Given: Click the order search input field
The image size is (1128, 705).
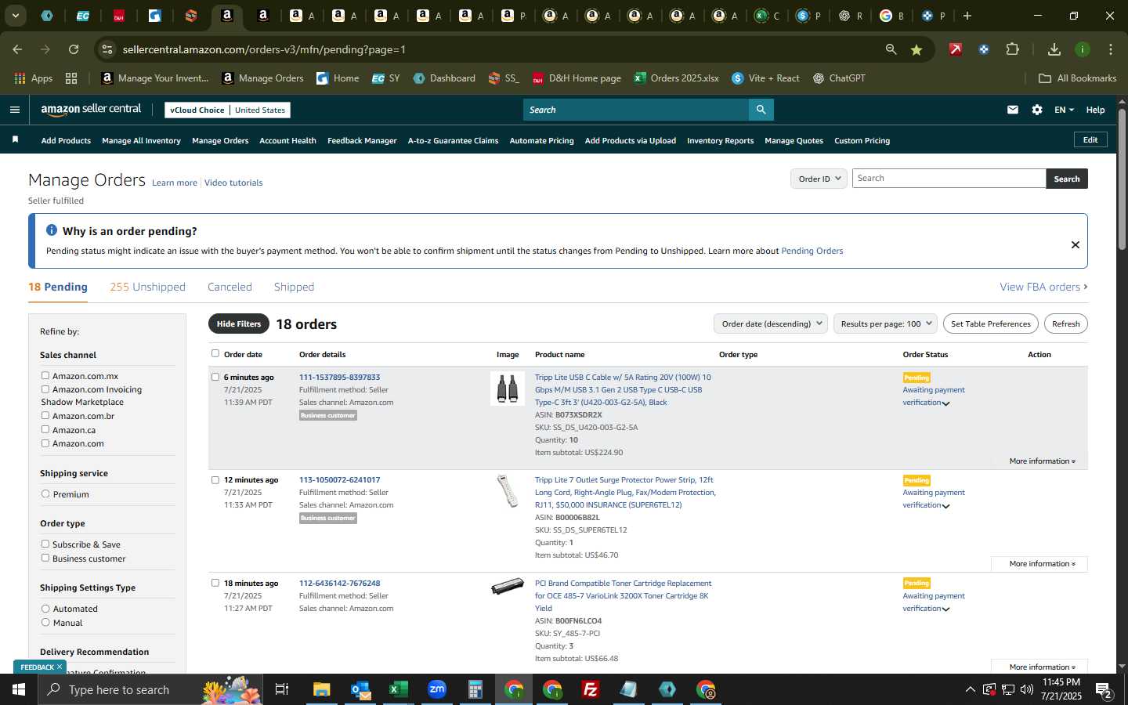Looking at the screenshot, I should tap(949, 179).
